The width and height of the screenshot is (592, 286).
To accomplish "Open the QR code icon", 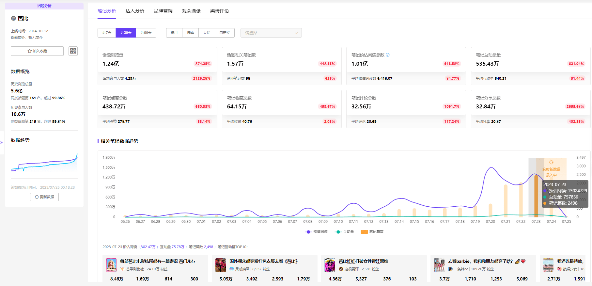I will [73, 51].
